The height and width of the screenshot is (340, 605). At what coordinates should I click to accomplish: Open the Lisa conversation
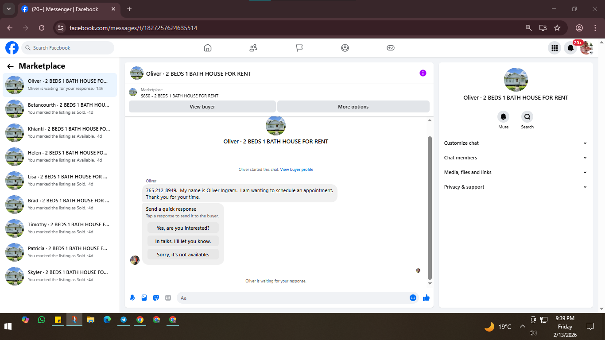60,180
